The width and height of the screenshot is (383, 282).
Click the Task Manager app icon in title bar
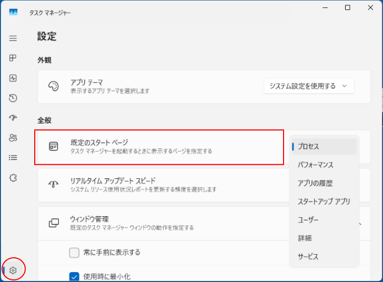pos(13,12)
